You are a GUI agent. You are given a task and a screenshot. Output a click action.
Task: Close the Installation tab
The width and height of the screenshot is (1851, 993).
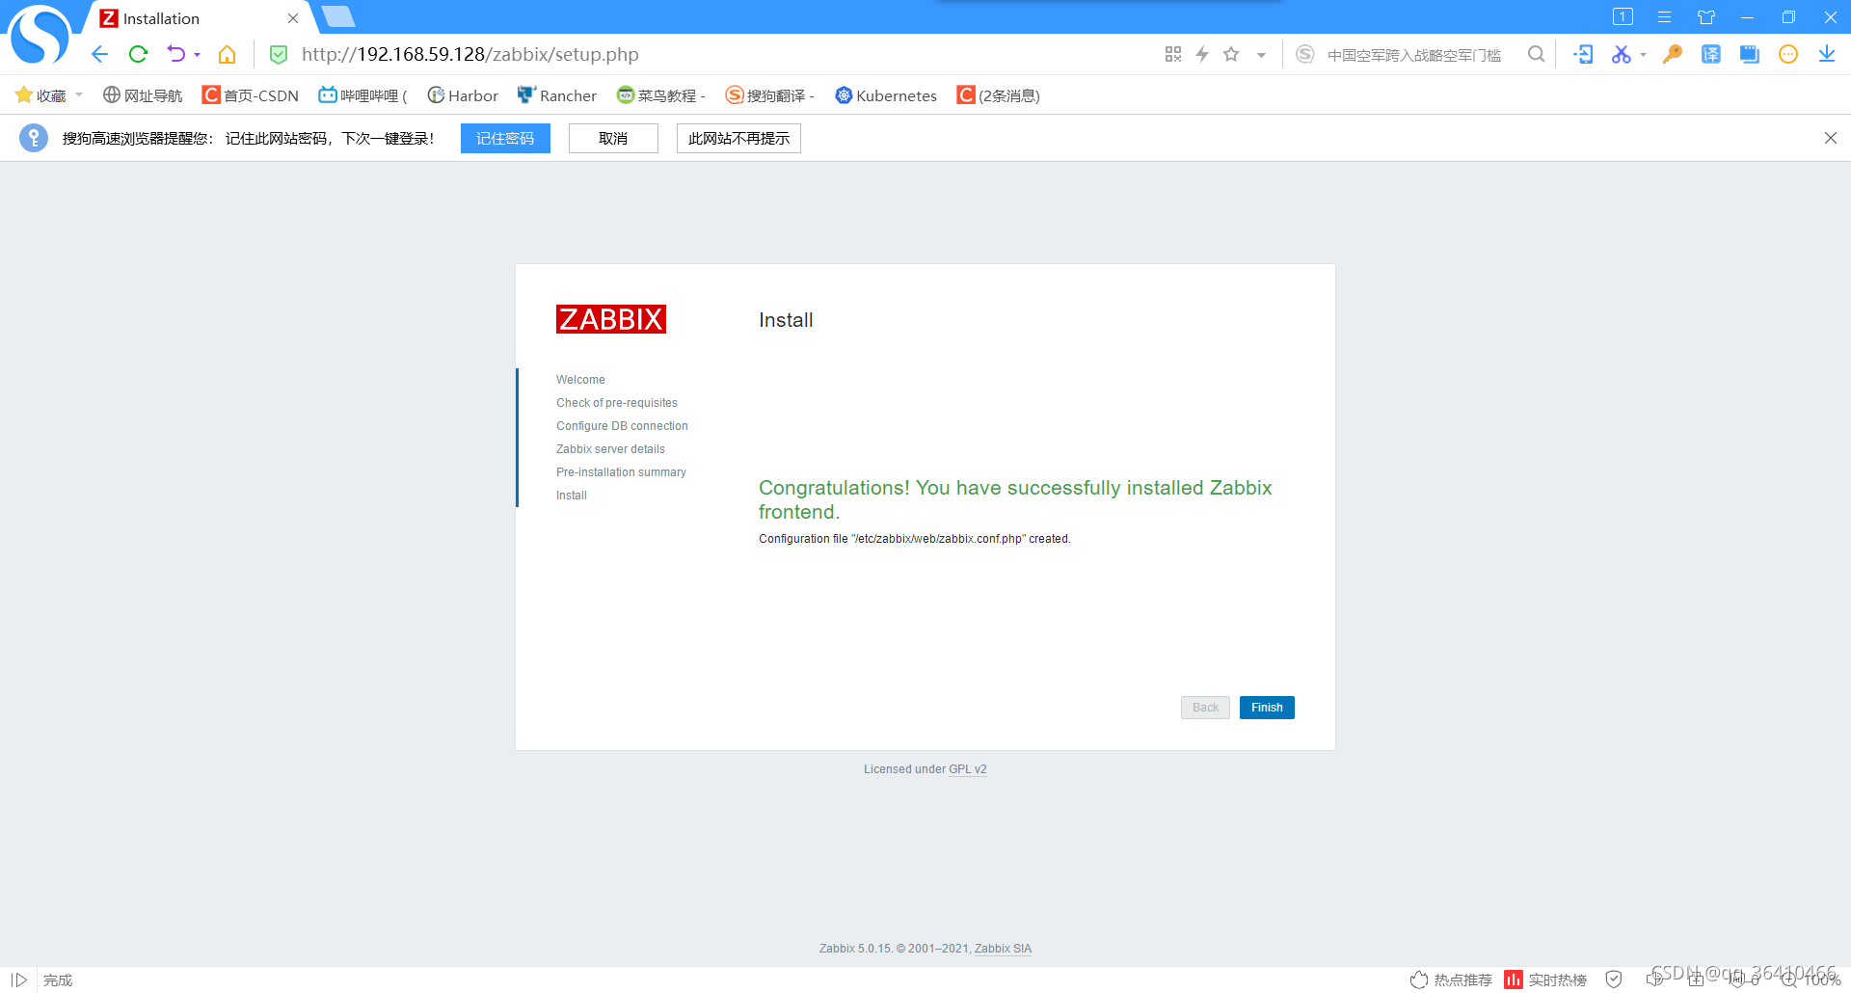[x=293, y=18]
